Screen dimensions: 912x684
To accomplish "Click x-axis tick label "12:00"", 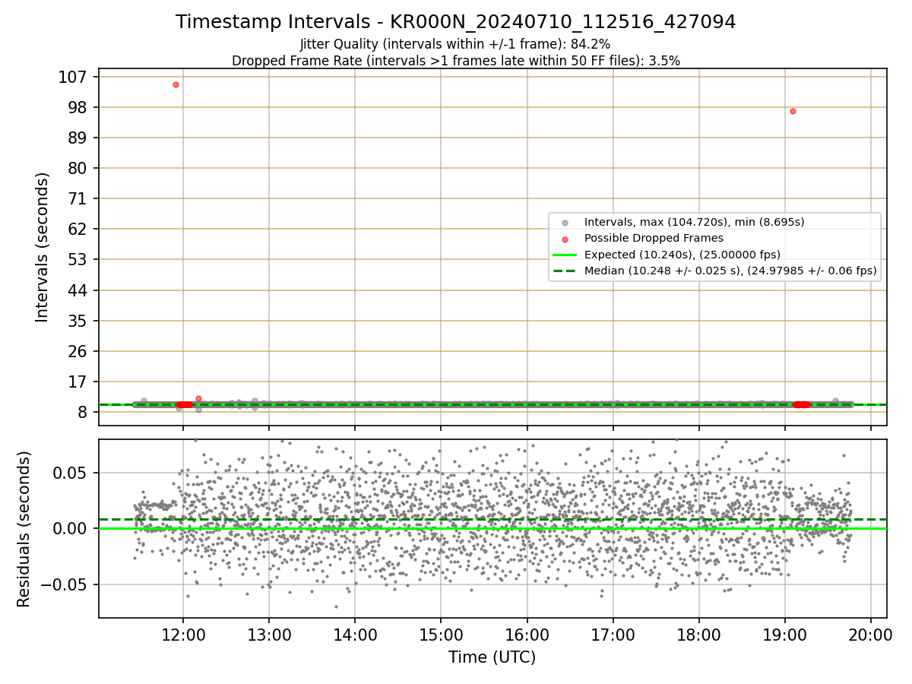I will click(182, 634).
